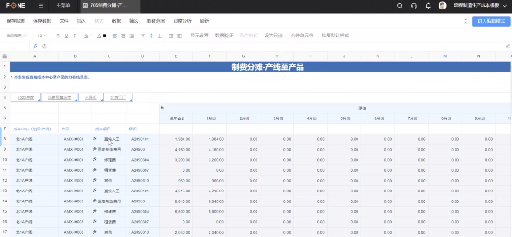Open the 文件 menu
This screenshot has width=512, height=237.
pyautogui.click(x=64, y=21)
